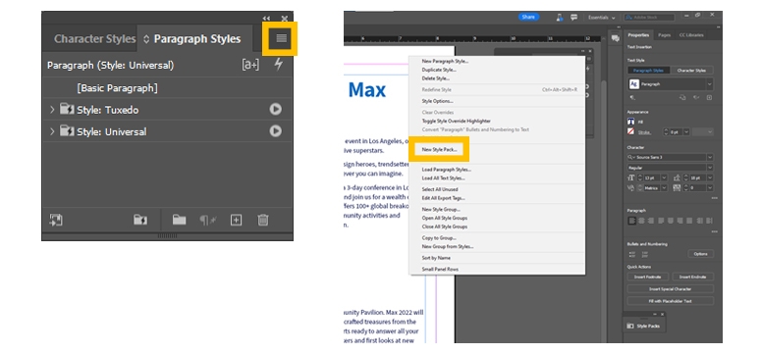Click the create new style plus icon
Screen dimensions: 761x354
click(x=236, y=221)
